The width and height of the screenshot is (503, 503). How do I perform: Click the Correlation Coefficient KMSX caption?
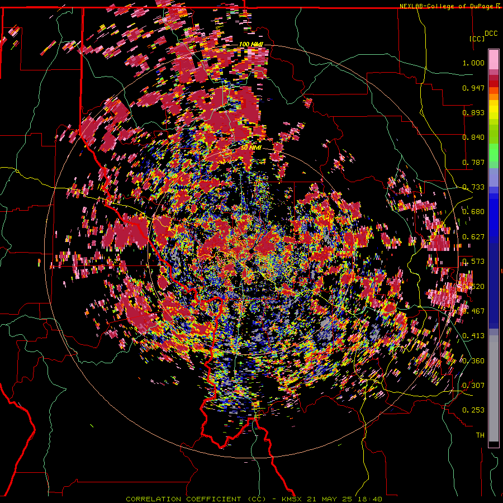(x=254, y=499)
